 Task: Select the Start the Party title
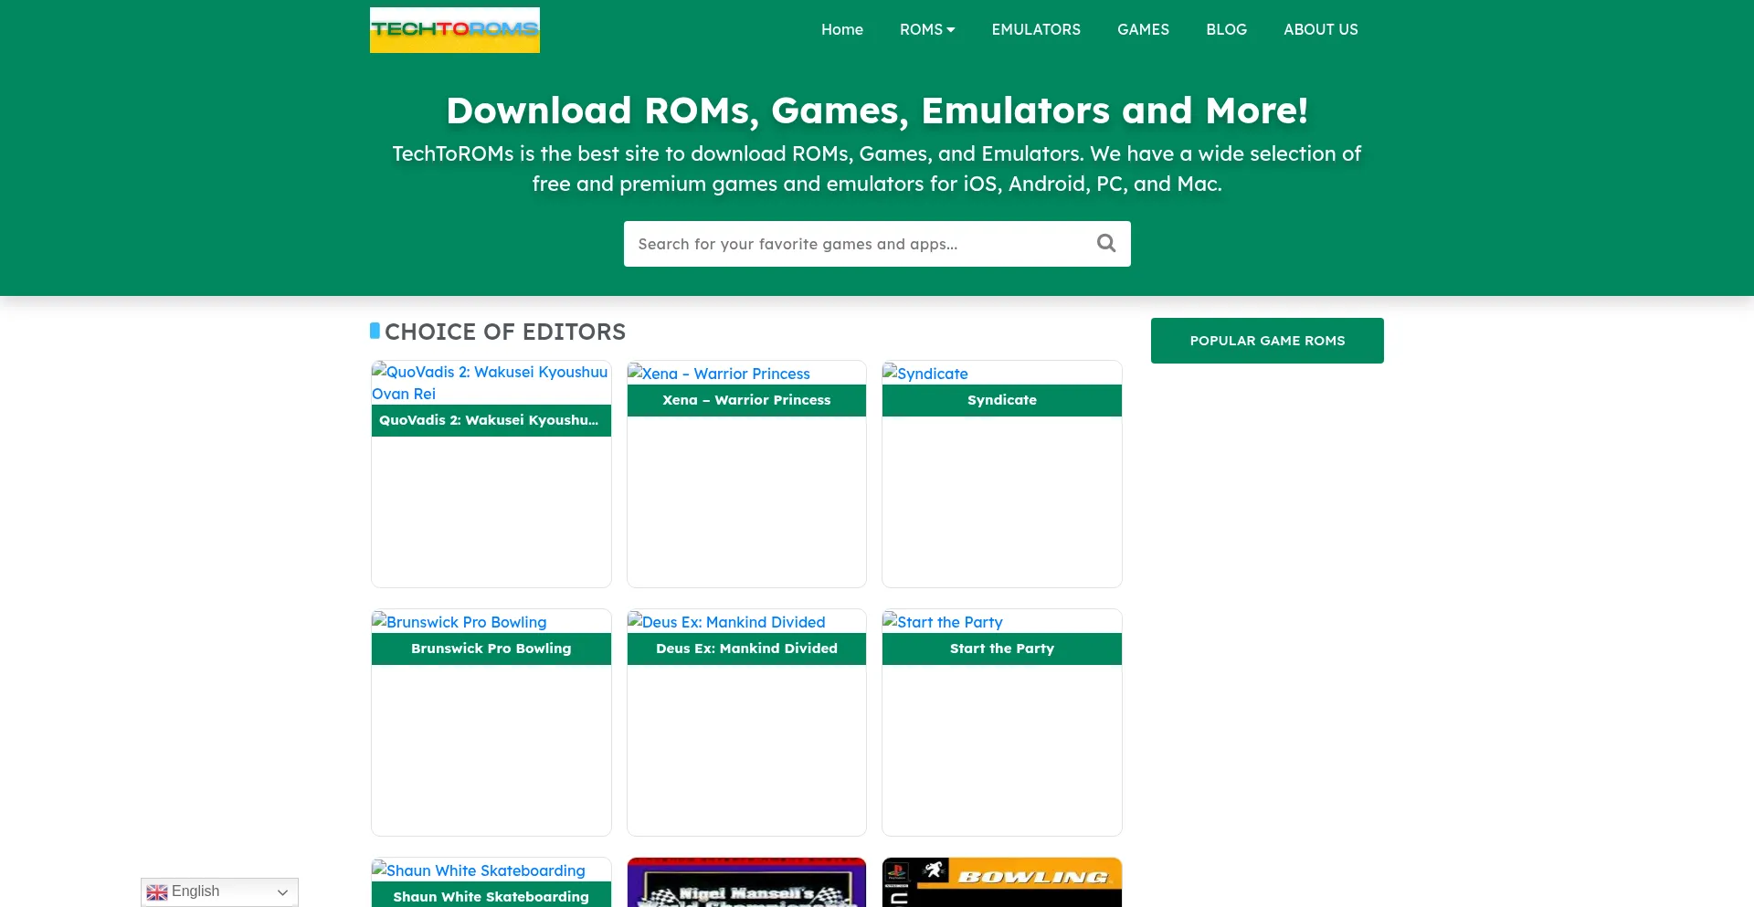click(1001, 649)
